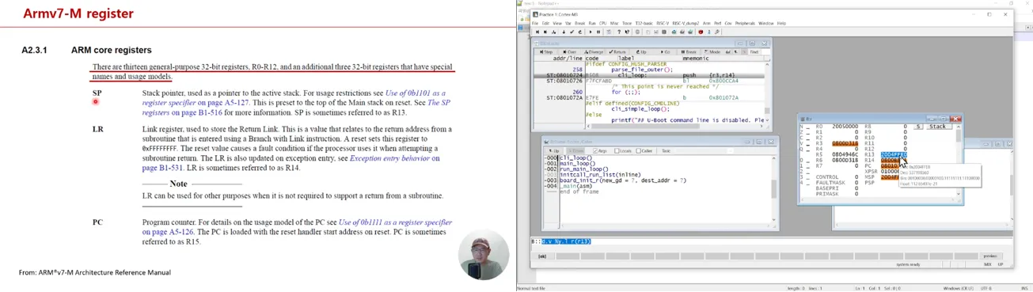Click main toolbar single step icon

click(x=537, y=32)
